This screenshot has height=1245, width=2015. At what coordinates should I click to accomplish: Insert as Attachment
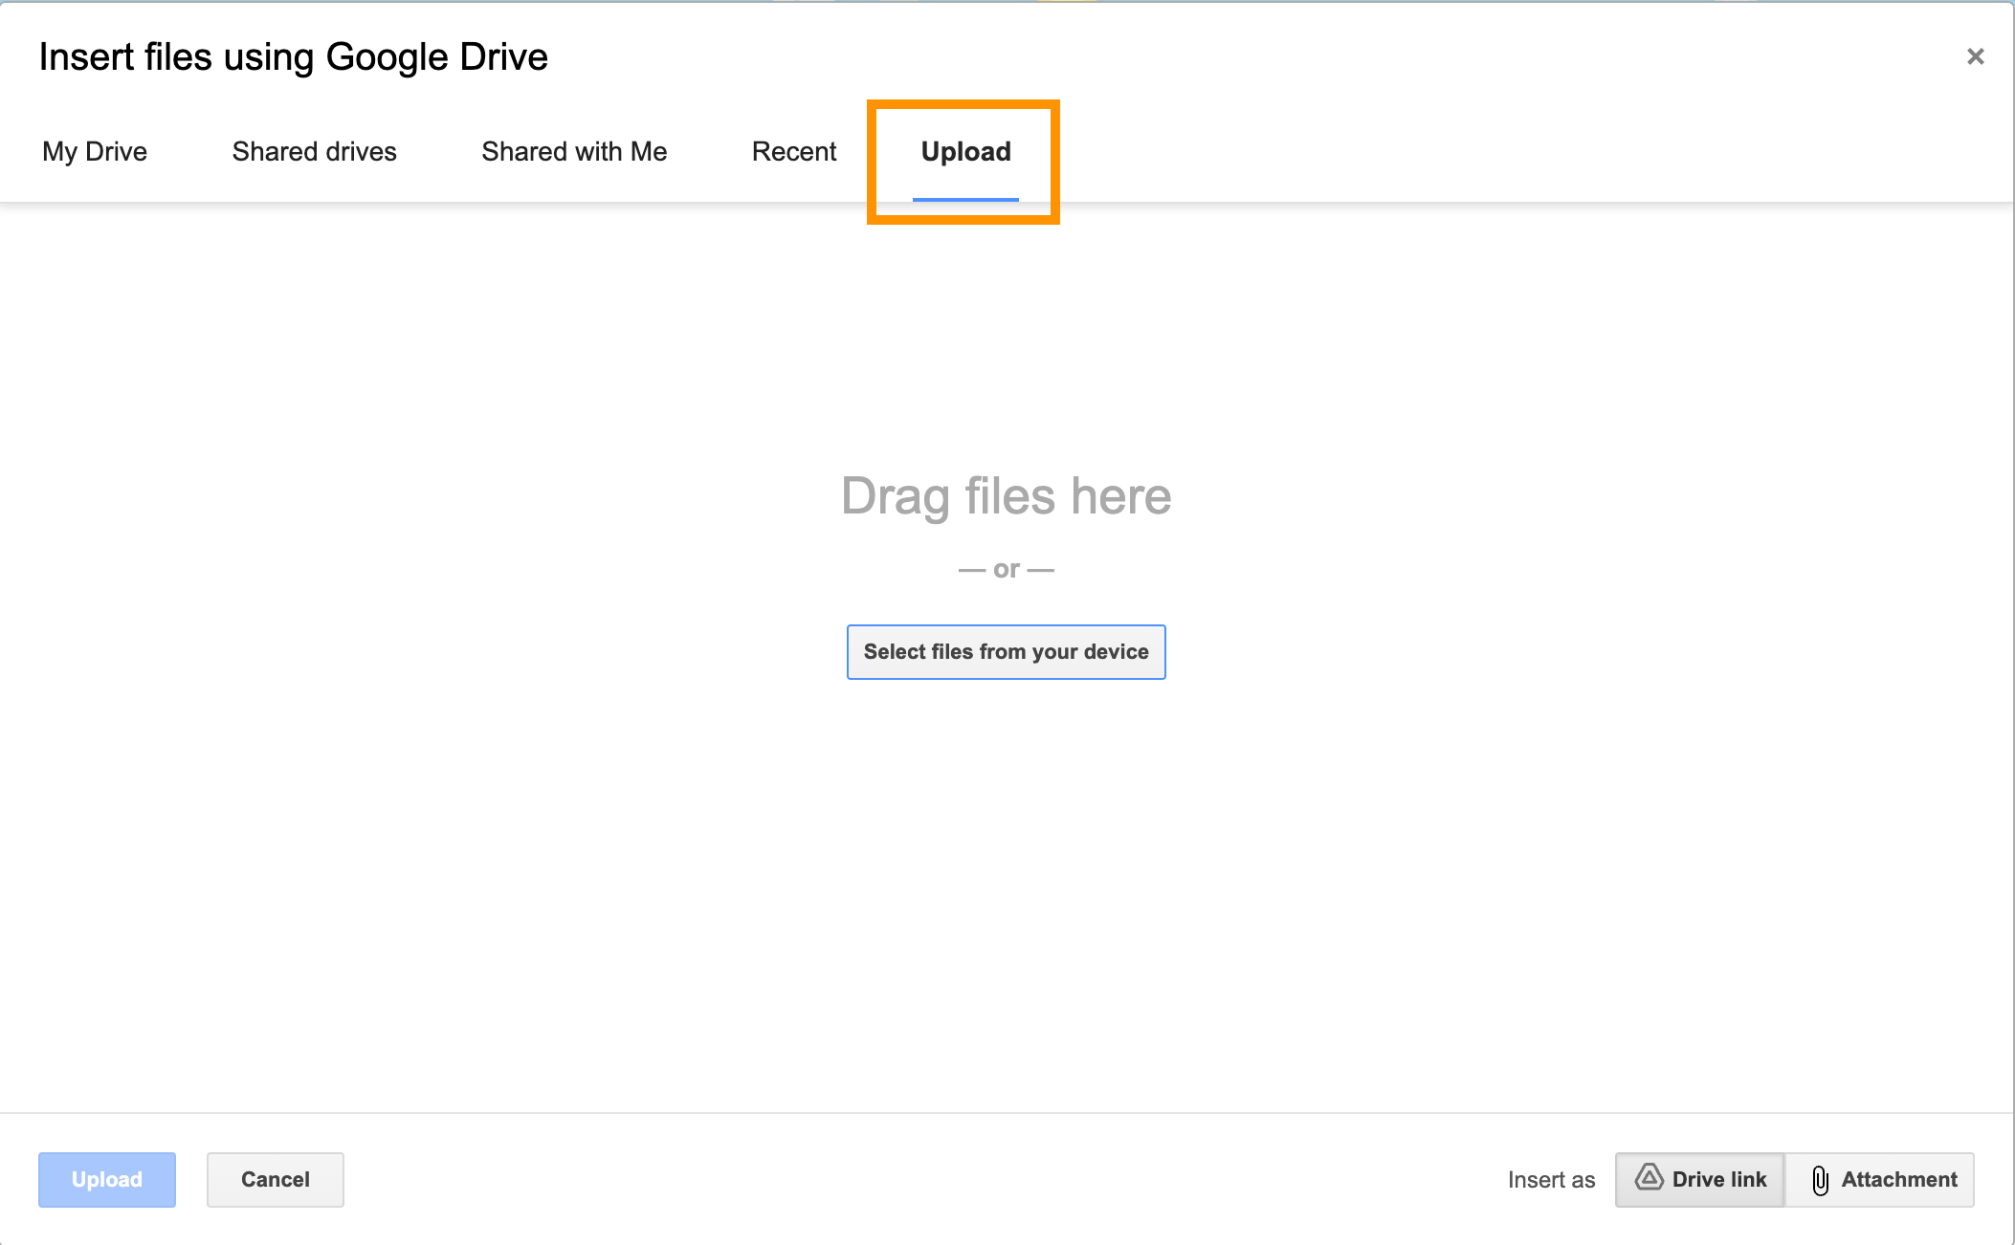point(1880,1180)
